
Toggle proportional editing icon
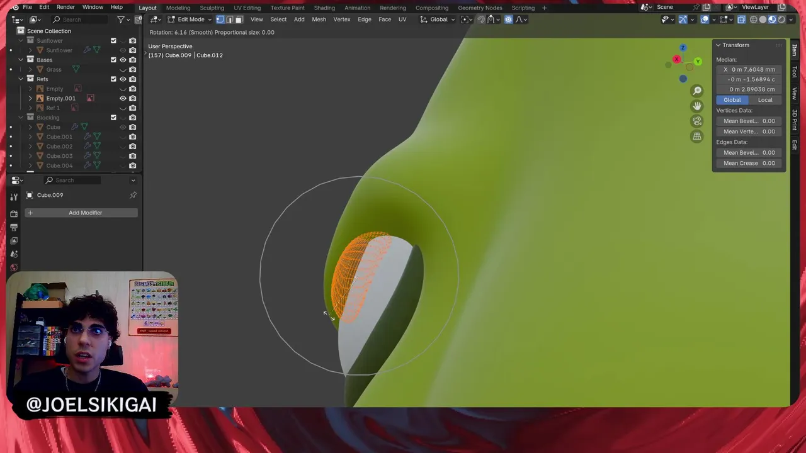tap(508, 20)
